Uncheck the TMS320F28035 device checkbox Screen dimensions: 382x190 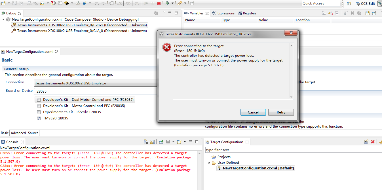39,118
